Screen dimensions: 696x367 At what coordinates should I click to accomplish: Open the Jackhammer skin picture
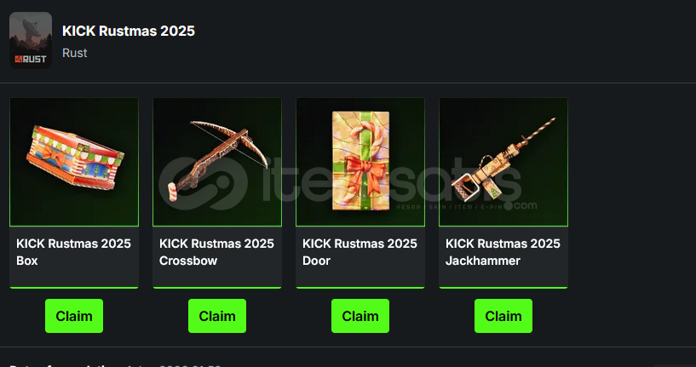click(x=503, y=162)
